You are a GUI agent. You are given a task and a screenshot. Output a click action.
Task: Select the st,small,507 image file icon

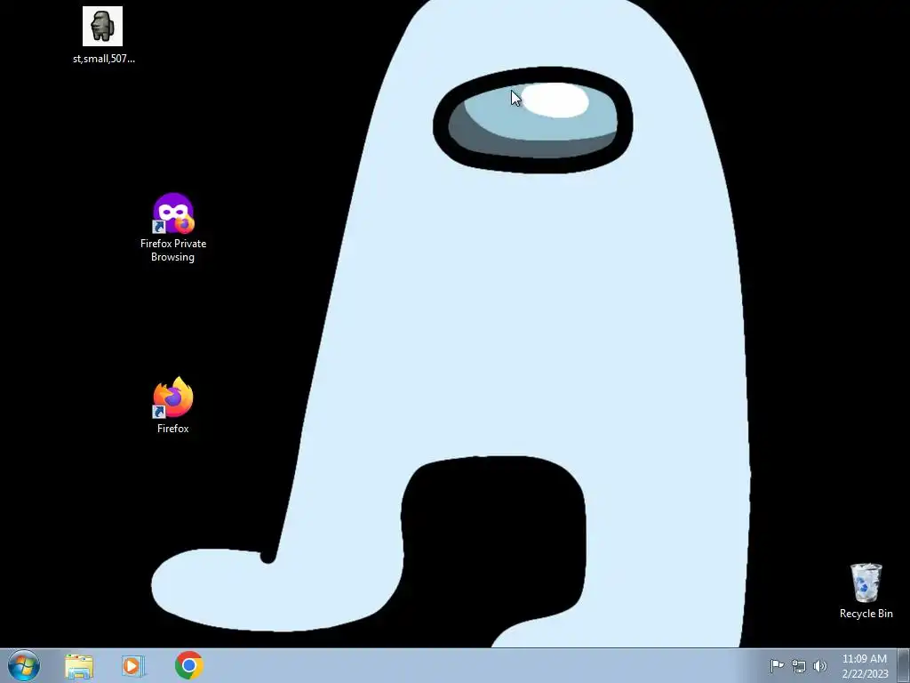point(103,27)
